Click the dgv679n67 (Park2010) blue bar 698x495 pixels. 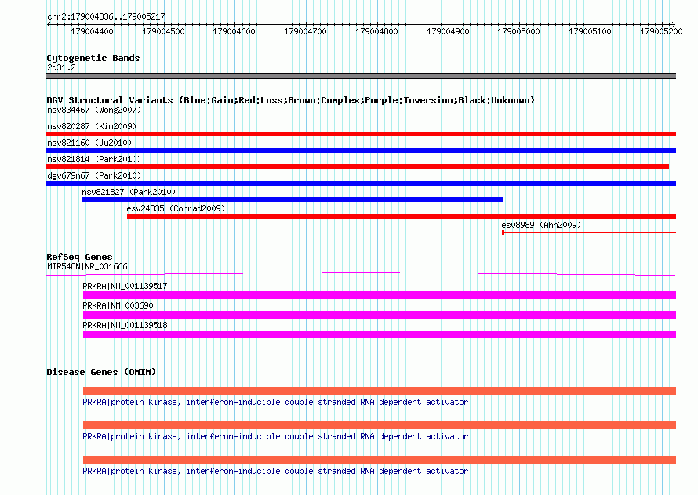[361, 183]
